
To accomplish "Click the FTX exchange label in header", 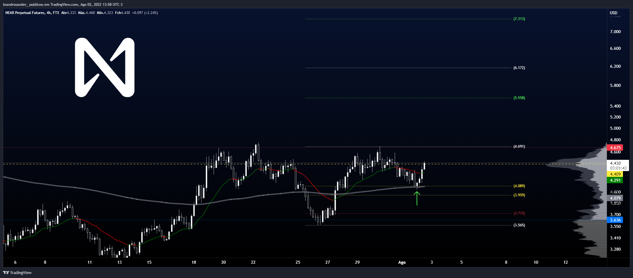I will click(56, 13).
